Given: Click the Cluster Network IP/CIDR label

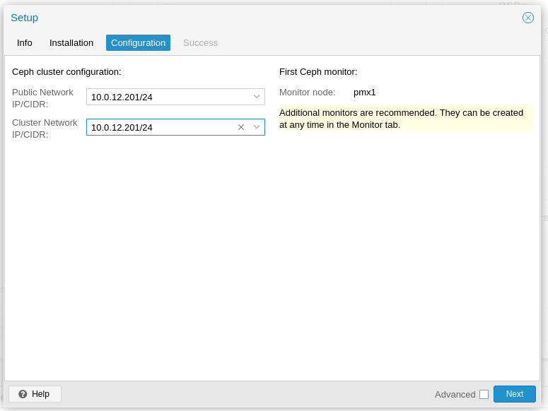Looking at the screenshot, I should coord(45,128).
